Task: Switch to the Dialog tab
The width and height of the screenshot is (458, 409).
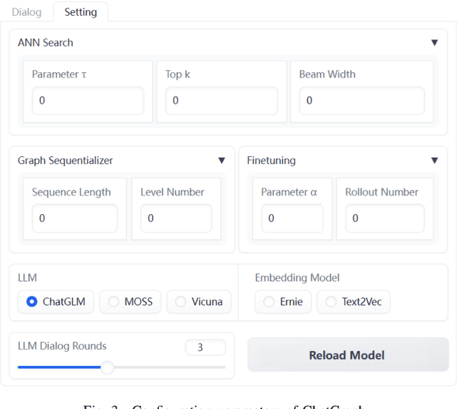Action: point(26,12)
